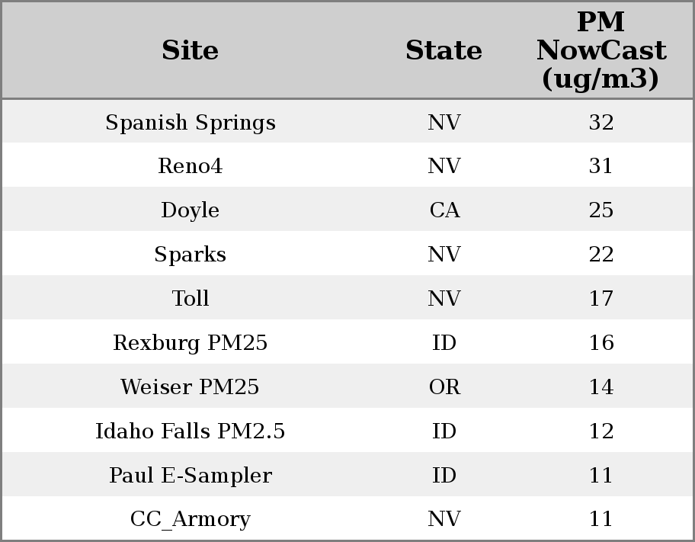
Task: Click the Paul E-Sampler site cell
Action: (190, 476)
